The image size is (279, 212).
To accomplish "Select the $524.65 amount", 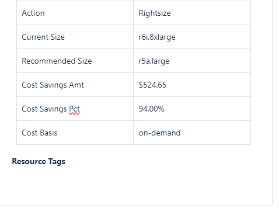I will (152, 85).
